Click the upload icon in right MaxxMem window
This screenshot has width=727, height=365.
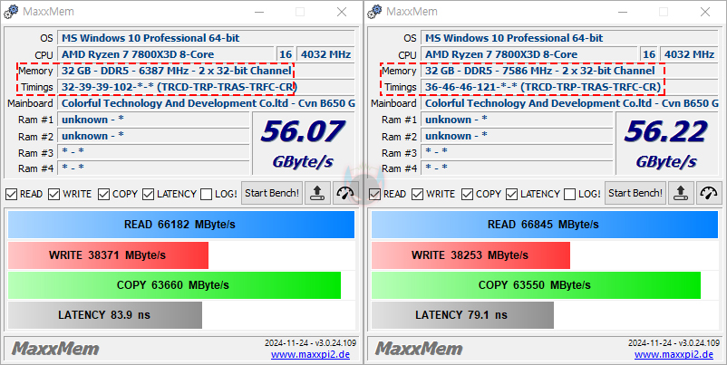click(x=681, y=193)
